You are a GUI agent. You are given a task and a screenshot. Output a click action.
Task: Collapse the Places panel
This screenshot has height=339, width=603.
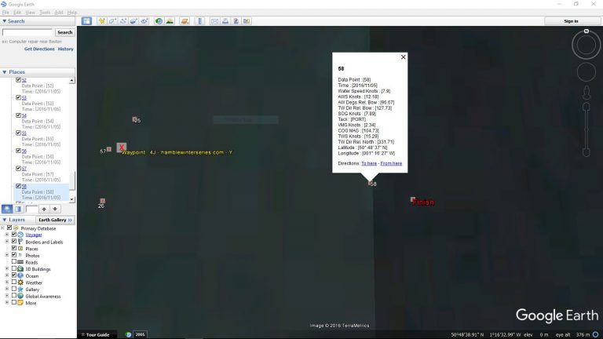[4, 72]
